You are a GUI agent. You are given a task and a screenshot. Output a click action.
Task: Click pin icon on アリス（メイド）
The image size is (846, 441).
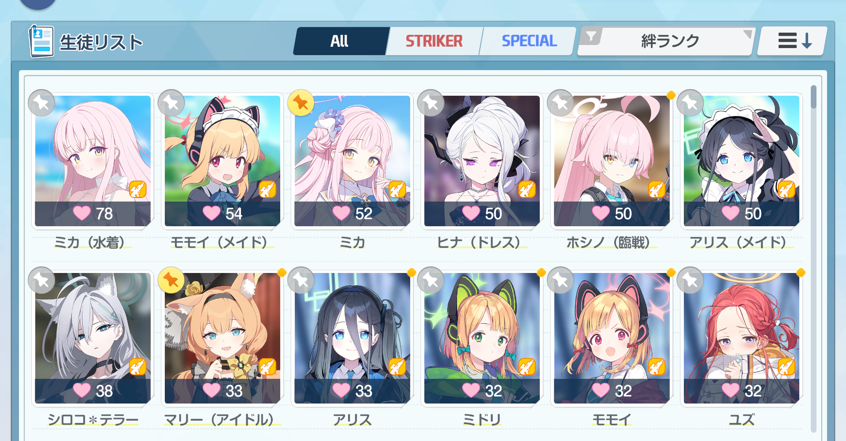tap(690, 103)
